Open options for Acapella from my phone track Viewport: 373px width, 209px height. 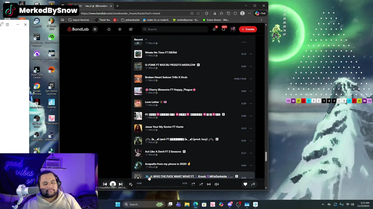click(251, 165)
